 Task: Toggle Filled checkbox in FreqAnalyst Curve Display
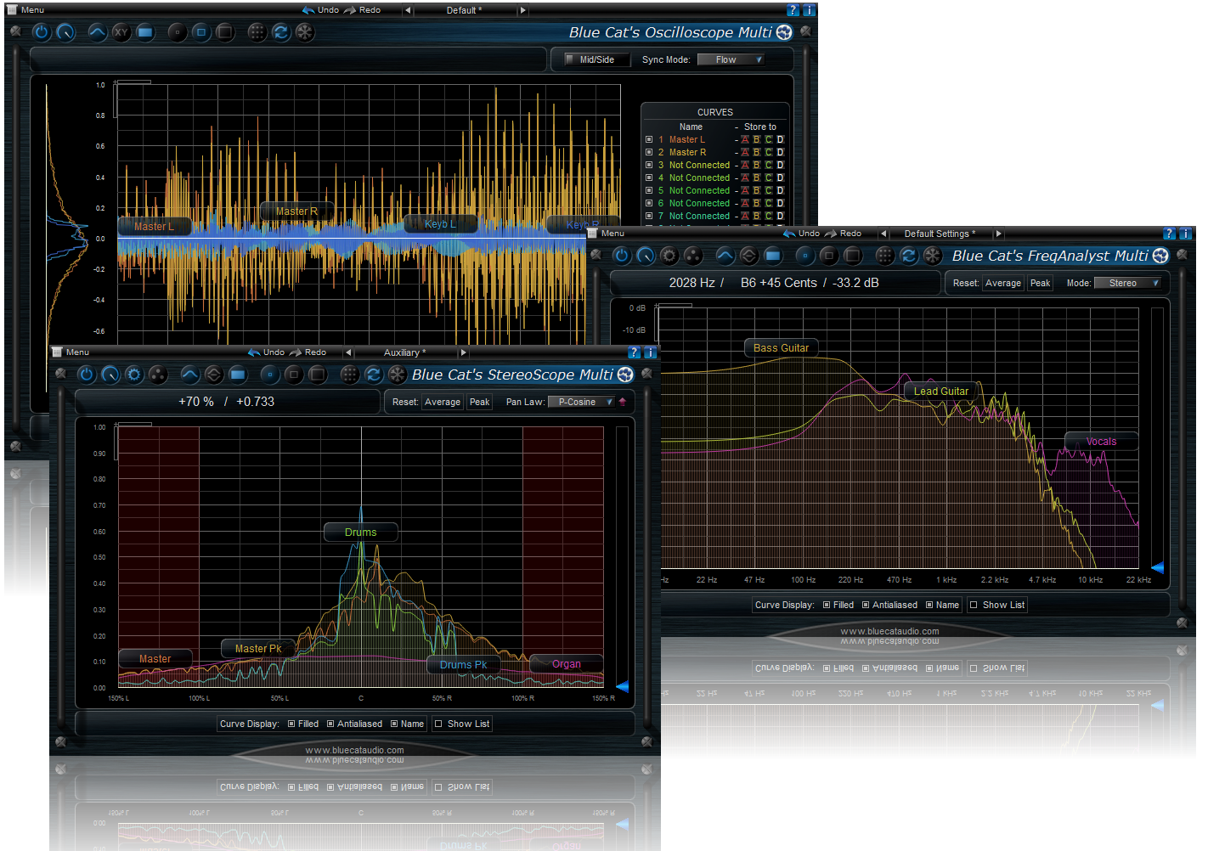827,606
